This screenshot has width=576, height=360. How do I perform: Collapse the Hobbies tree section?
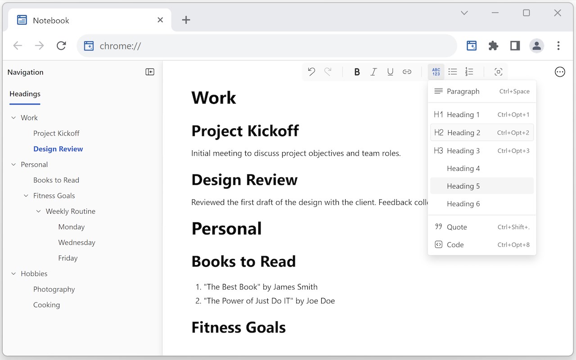coord(13,274)
